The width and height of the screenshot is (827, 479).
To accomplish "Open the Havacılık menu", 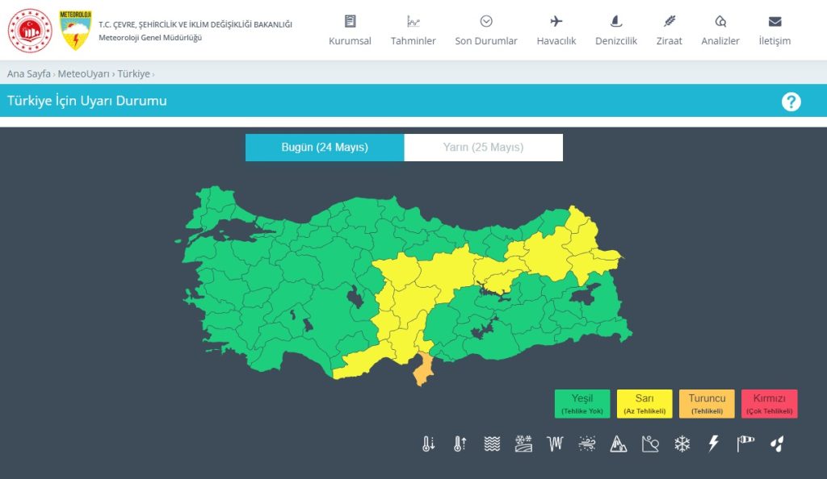I will tap(556, 31).
